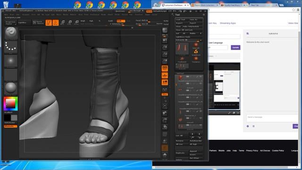Open the Privacy Policy footer link
302x170 pixels.
click(x=252, y=151)
